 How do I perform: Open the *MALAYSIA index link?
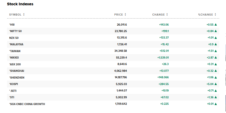(x=16, y=44)
